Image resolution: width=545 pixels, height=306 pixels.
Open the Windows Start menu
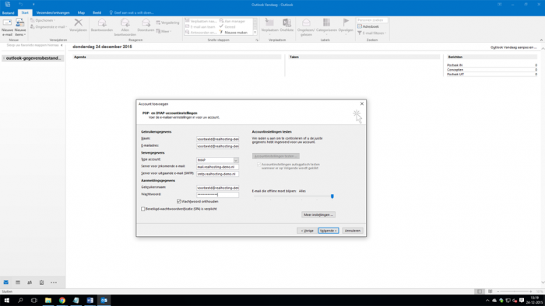(x=6, y=301)
